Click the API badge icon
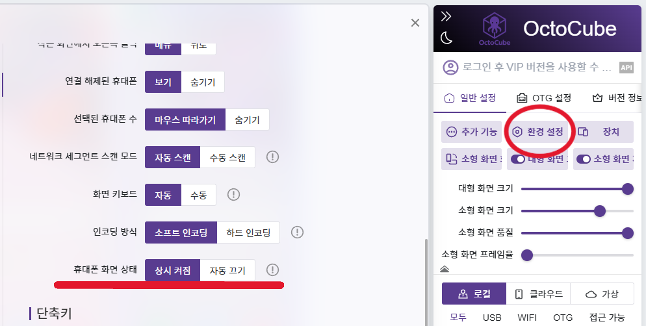Viewport: 646px width, 326px height. [x=626, y=68]
